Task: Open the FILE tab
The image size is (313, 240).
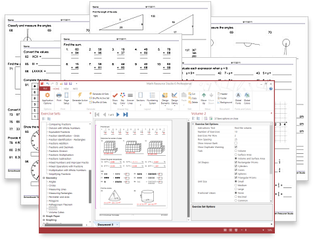Action: coord(45,89)
